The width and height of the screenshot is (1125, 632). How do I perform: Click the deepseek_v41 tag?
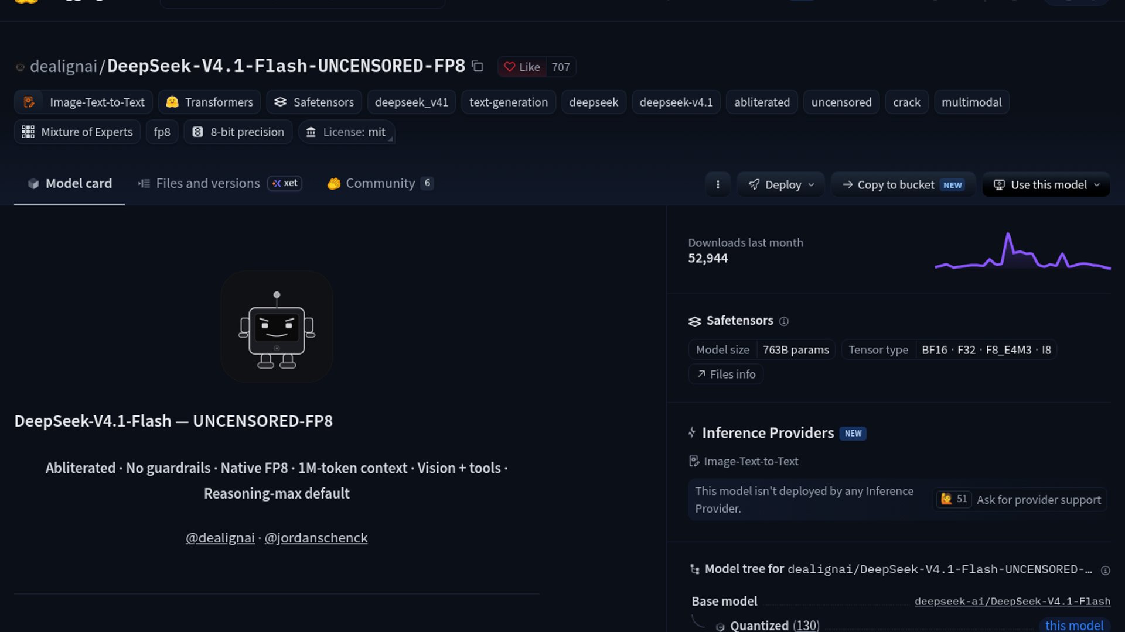point(411,102)
